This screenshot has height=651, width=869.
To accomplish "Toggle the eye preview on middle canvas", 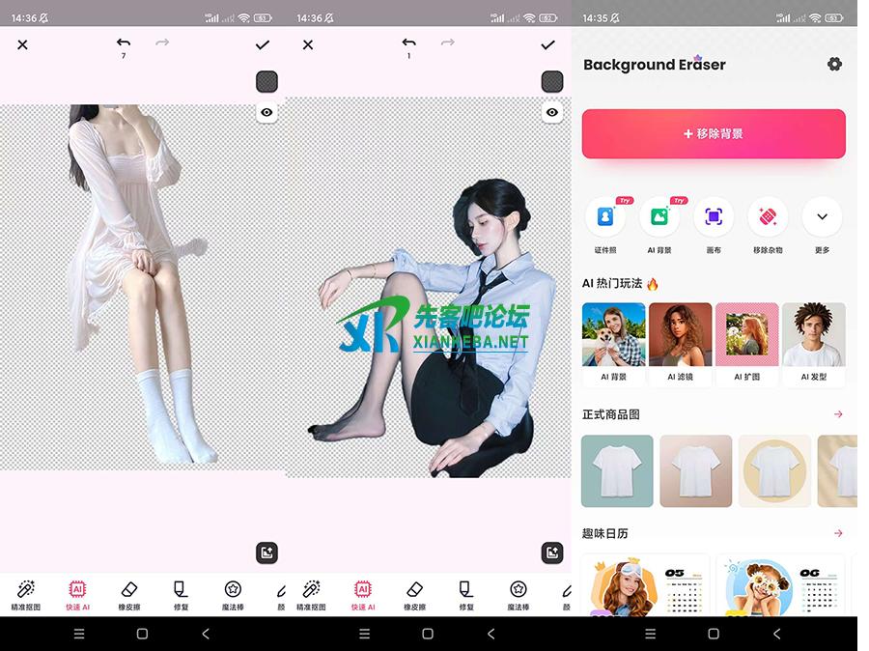I will [x=551, y=113].
